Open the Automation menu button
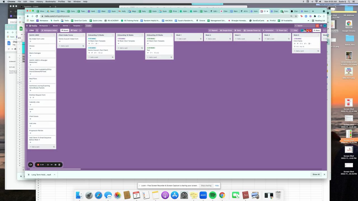The image size is (358, 201). (268, 30)
